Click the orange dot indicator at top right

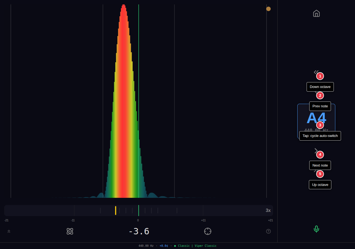pos(268,9)
